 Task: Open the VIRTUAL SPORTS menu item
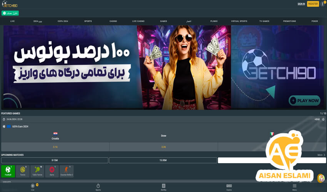point(239,21)
